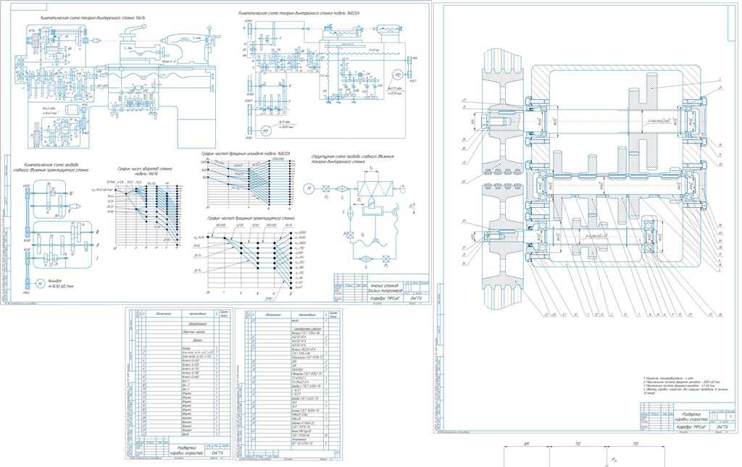Click shaft label 'III' in the designed drive scheme
The width and height of the screenshot is (742, 467).
(97, 232)
